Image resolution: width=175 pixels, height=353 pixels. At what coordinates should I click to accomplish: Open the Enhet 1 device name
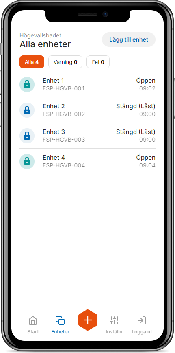pyautogui.click(x=54, y=81)
